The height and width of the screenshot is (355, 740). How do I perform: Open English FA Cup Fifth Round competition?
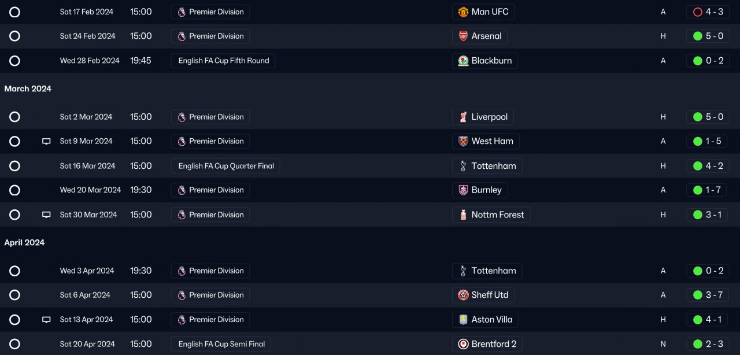coord(223,61)
